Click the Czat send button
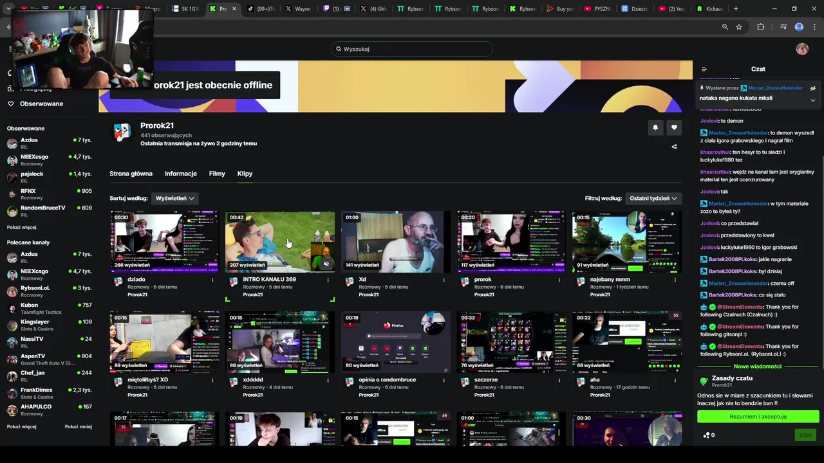The height and width of the screenshot is (463, 824). 805,435
